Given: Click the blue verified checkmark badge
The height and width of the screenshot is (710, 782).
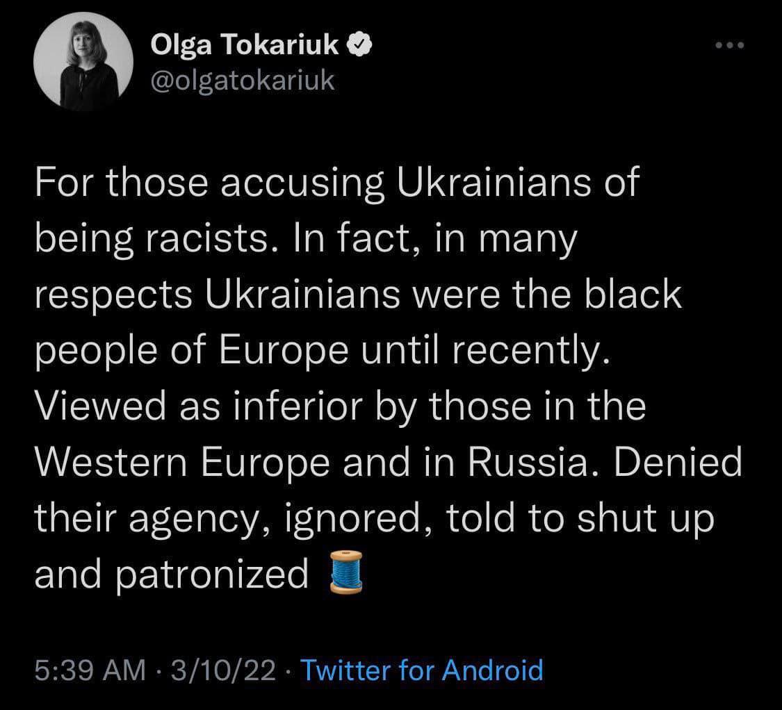Looking at the screenshot, I should [359, 45].
